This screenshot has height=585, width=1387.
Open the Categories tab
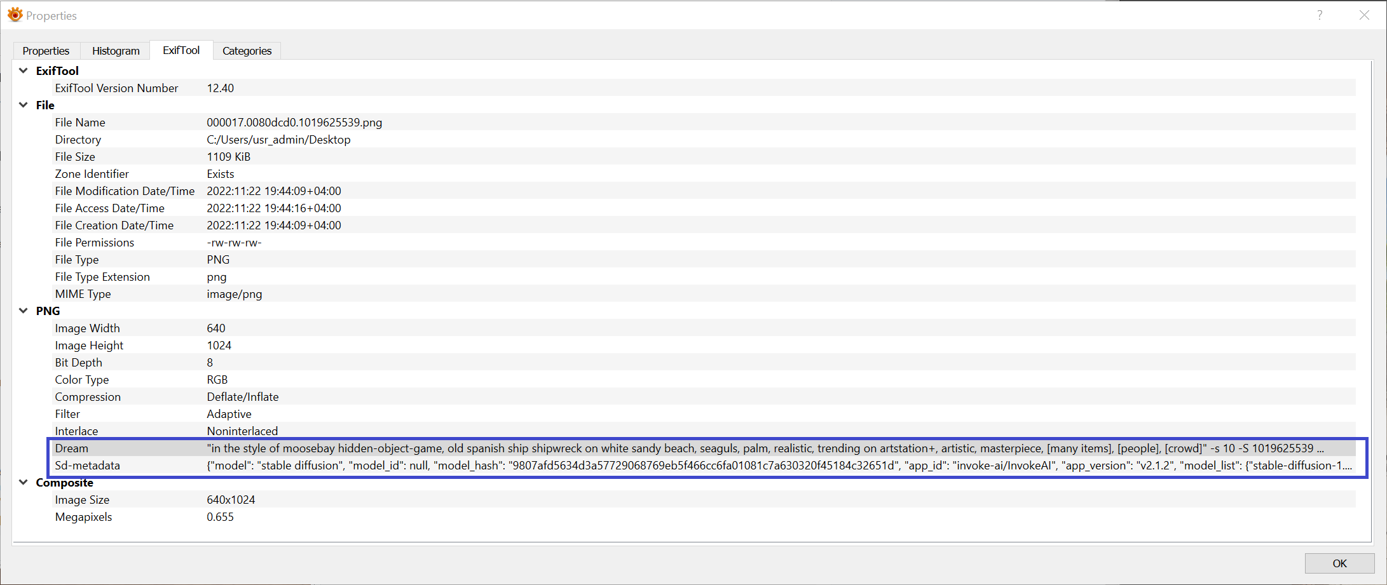click(247, 51)
